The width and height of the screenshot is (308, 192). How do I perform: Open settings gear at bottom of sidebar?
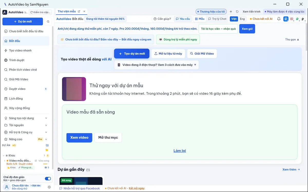tap(49, 187)
